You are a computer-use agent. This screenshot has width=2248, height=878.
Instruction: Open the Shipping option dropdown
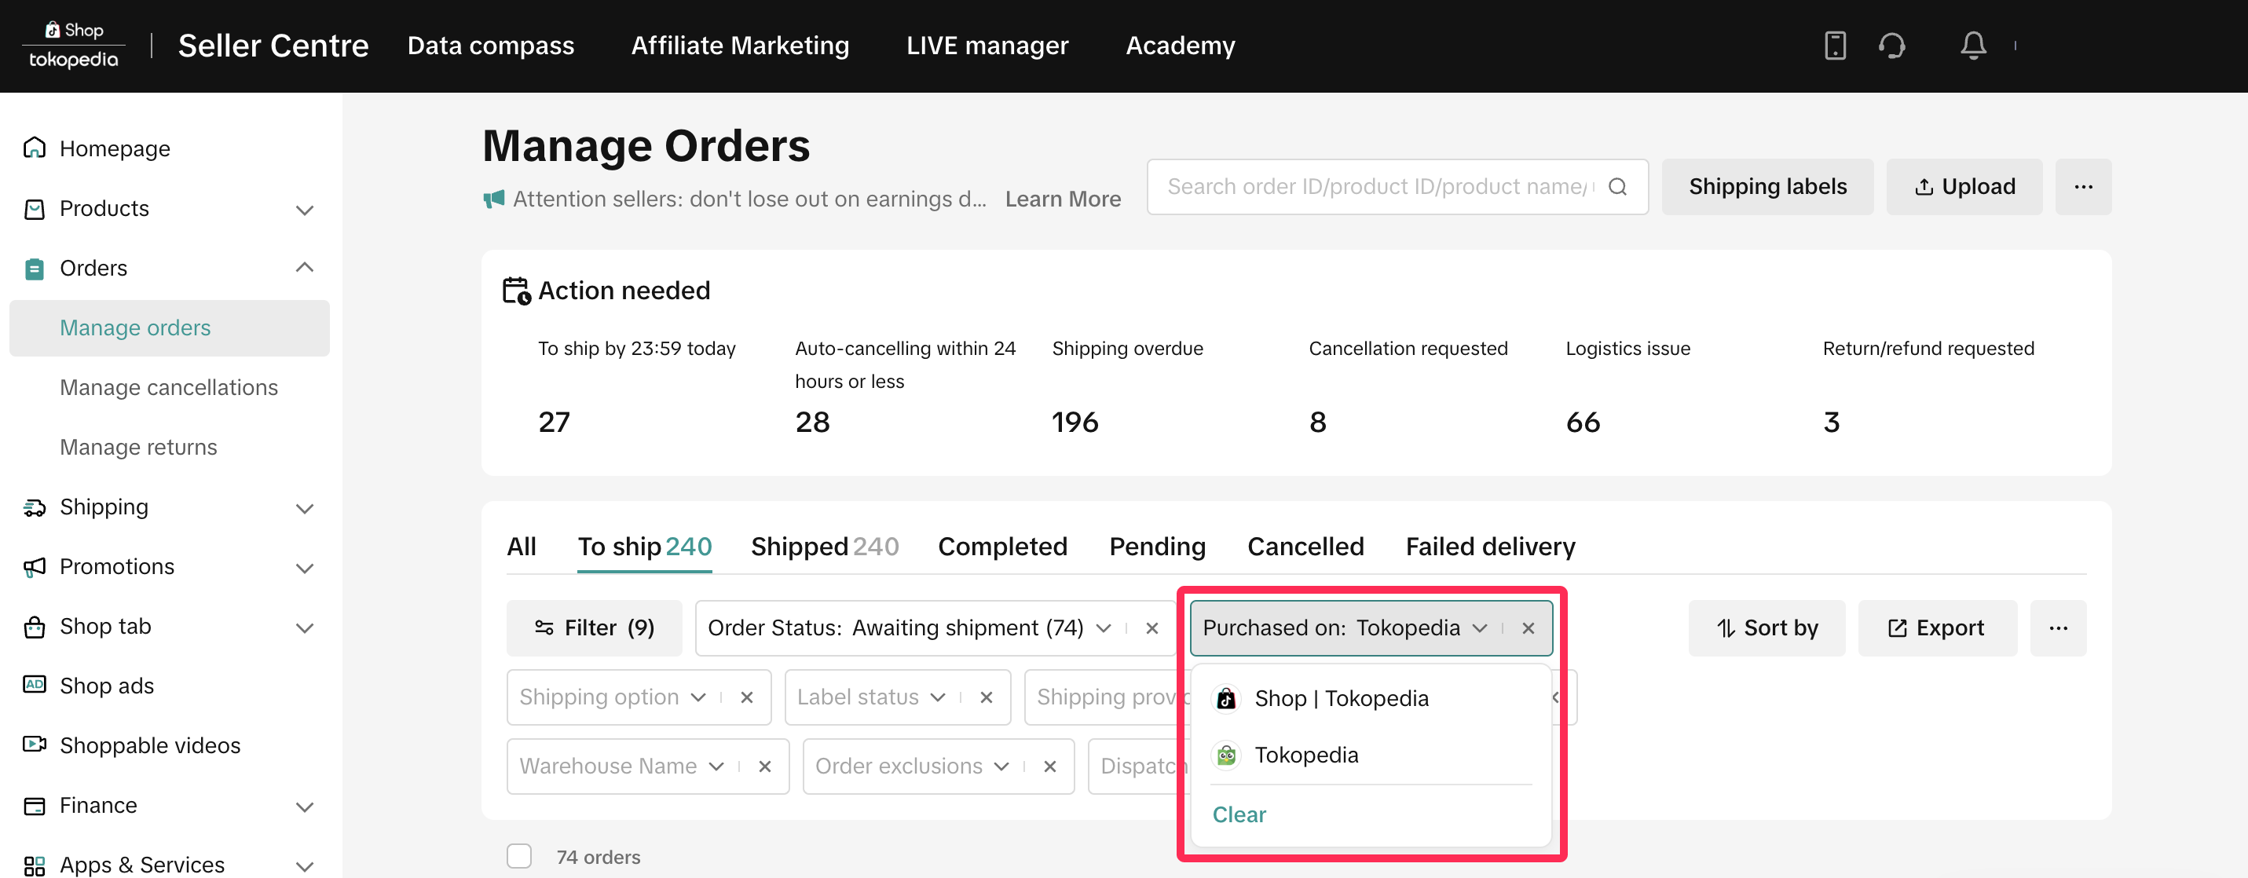611,697
